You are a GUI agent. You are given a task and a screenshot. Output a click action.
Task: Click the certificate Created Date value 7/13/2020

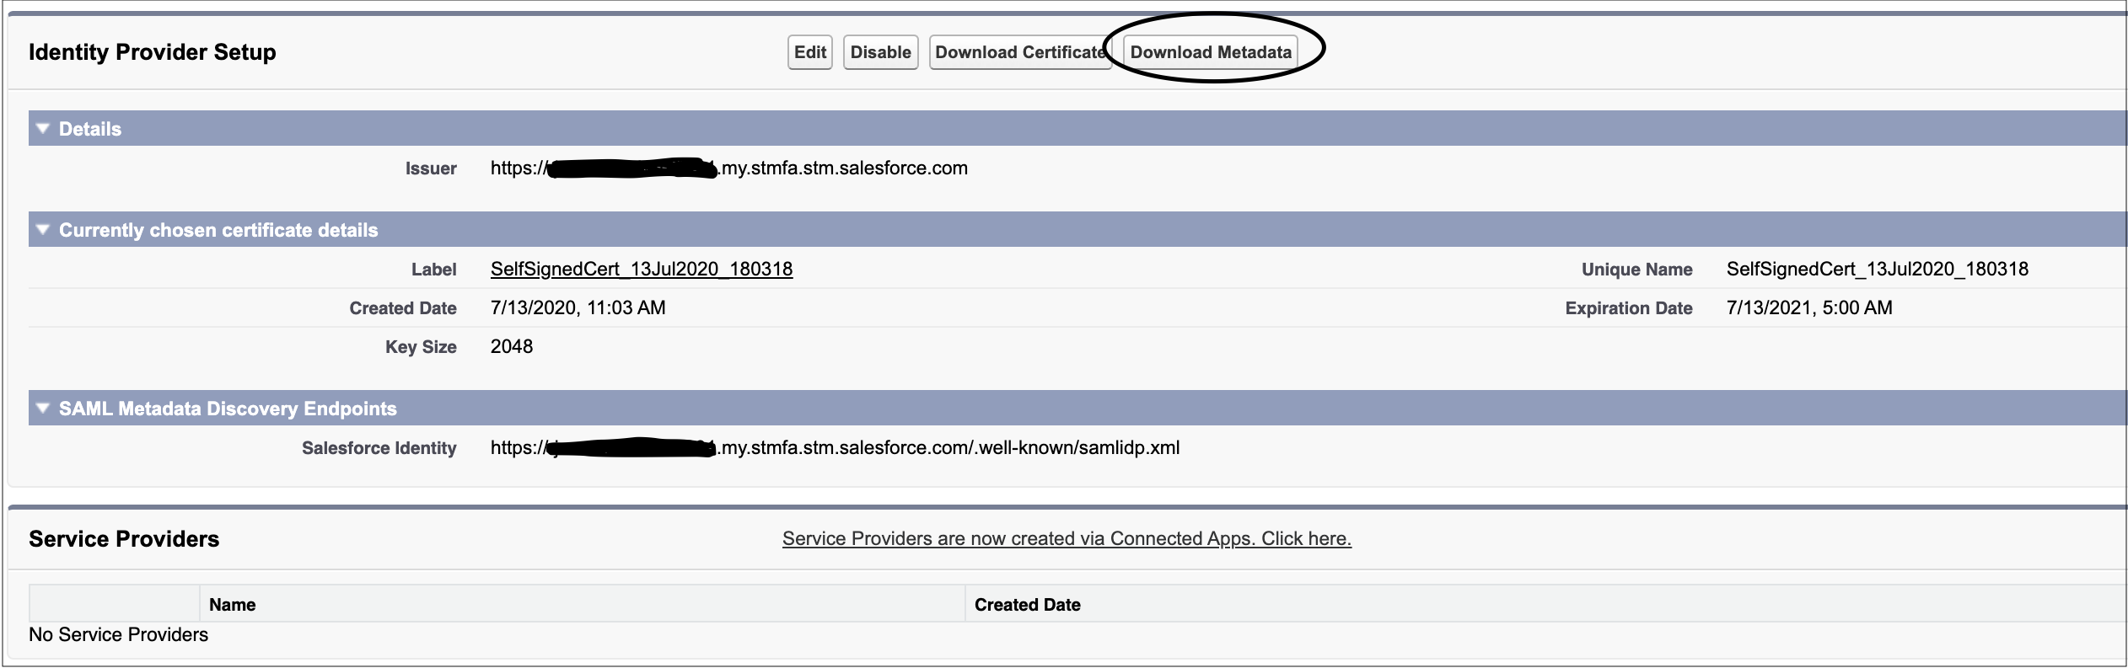tap(578, 308)
